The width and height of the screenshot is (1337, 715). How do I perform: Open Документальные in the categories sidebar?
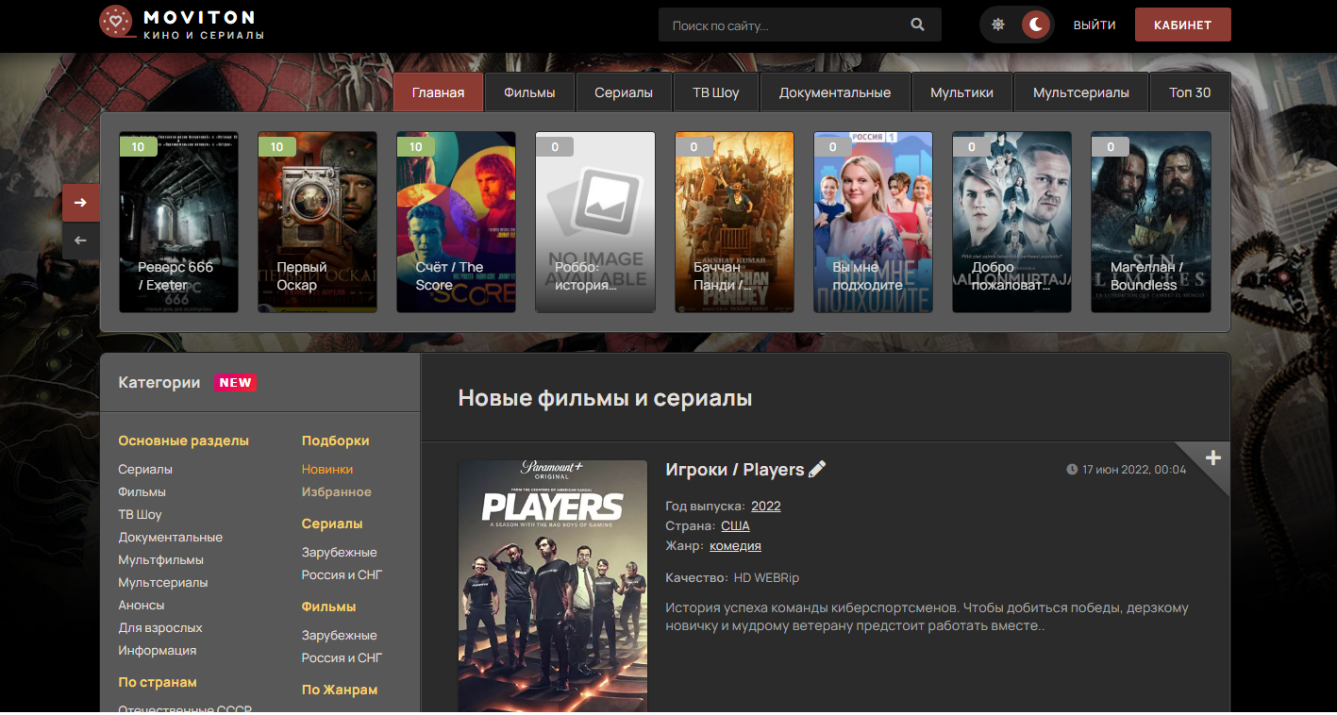point(171,538)
